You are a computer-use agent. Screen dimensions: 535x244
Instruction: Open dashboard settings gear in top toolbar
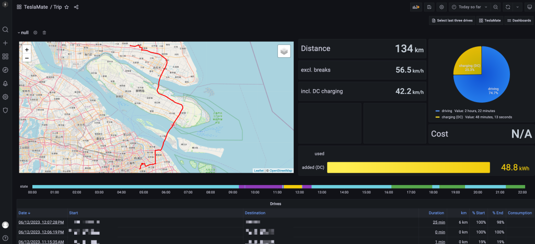441,7
